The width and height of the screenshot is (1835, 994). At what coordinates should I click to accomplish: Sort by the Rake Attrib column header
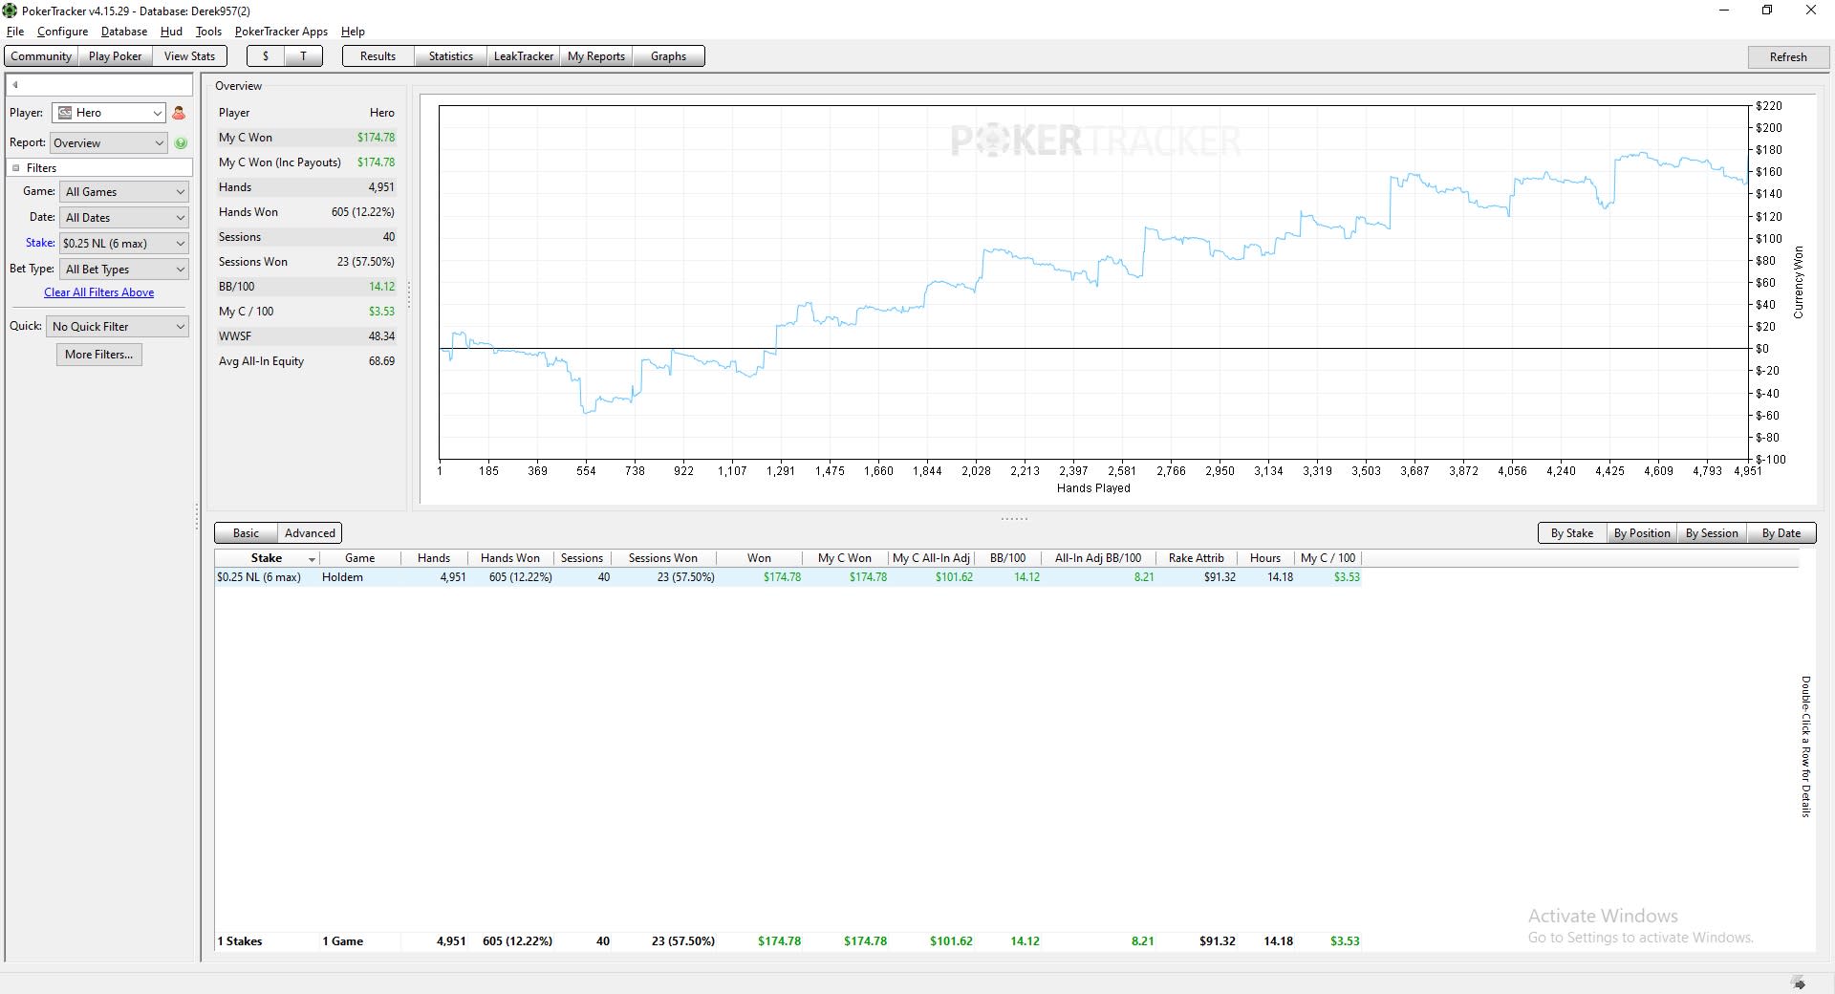[x=1197, y=558]
